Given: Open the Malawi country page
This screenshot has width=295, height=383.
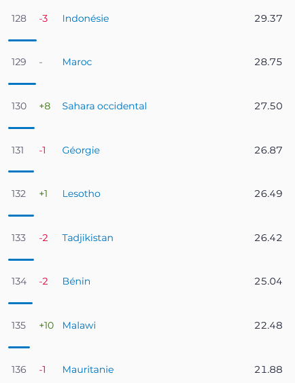Looking at the screenshot, I should pos(79,325).
